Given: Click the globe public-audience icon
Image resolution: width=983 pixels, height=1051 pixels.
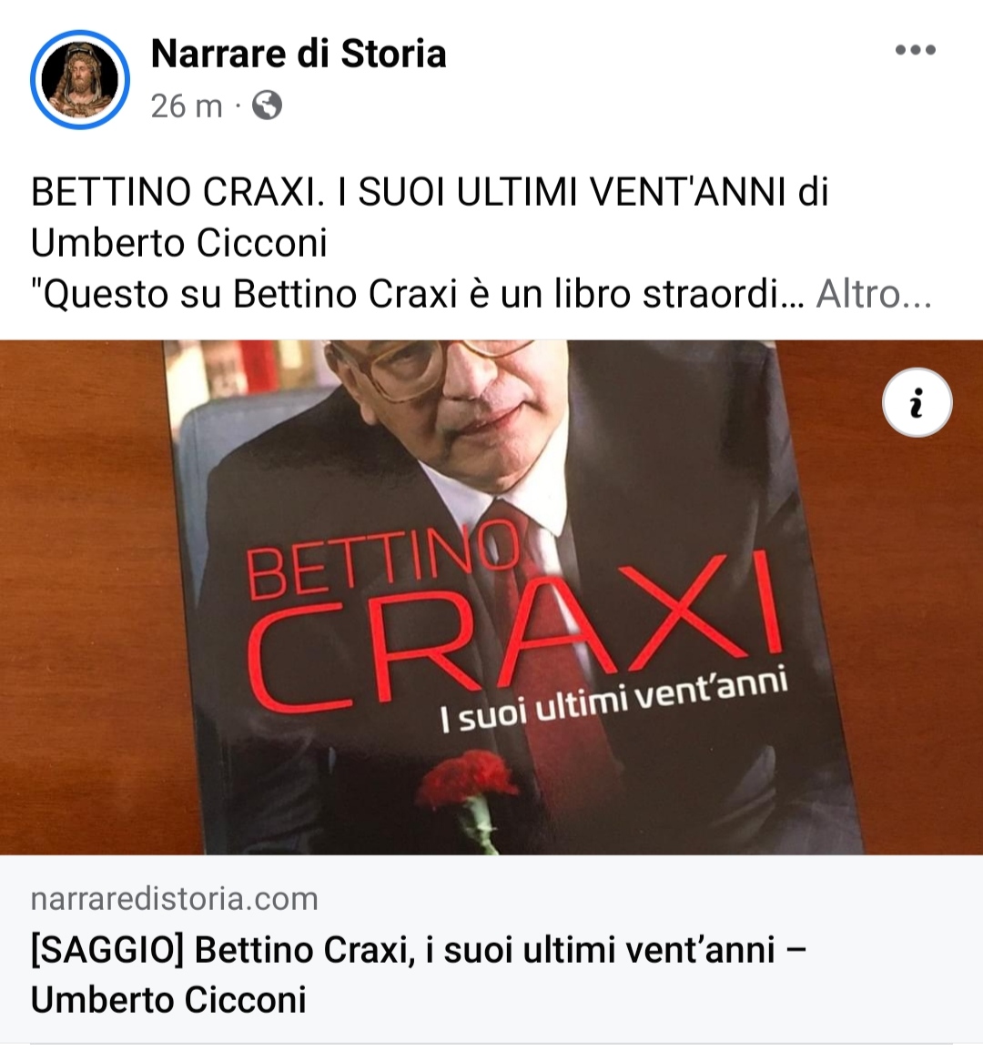Looking at the screenshot, I should pos(267,106).
